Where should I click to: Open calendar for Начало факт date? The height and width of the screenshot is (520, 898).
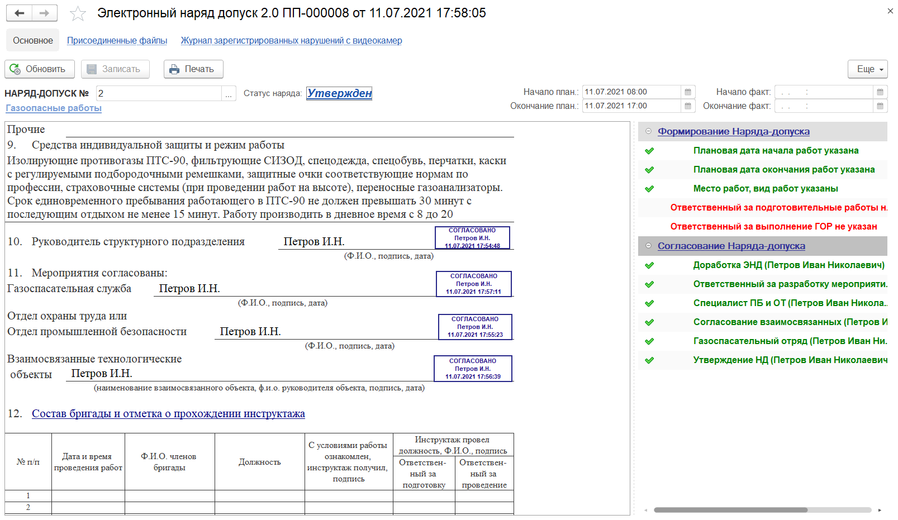pyautogui.click(x=880, y=92)
